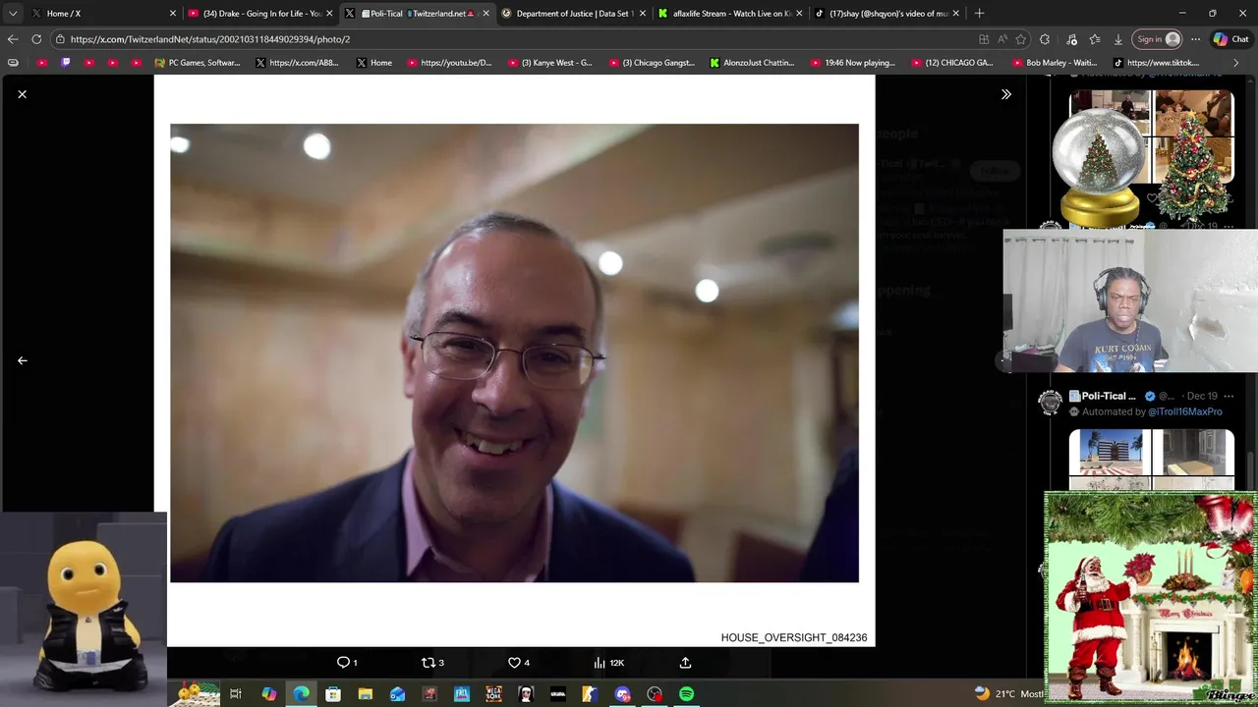The height and width of the screenshot is (707, 1258).
Task: Open the Twitch bookmark icon
Action: [66, 63]
